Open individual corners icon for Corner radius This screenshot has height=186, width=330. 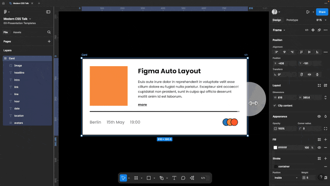pyautogui.click(x=325, y=129)
